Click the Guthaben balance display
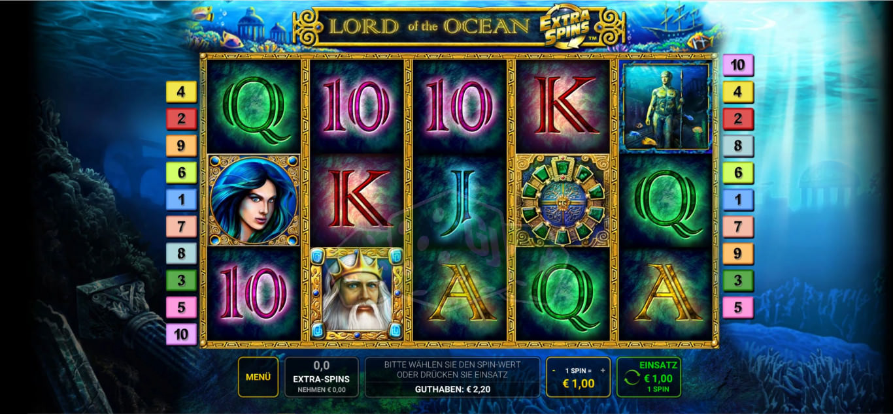Image resolution: width=893 pixels, height=414 pixels. [x=452, y=389]
